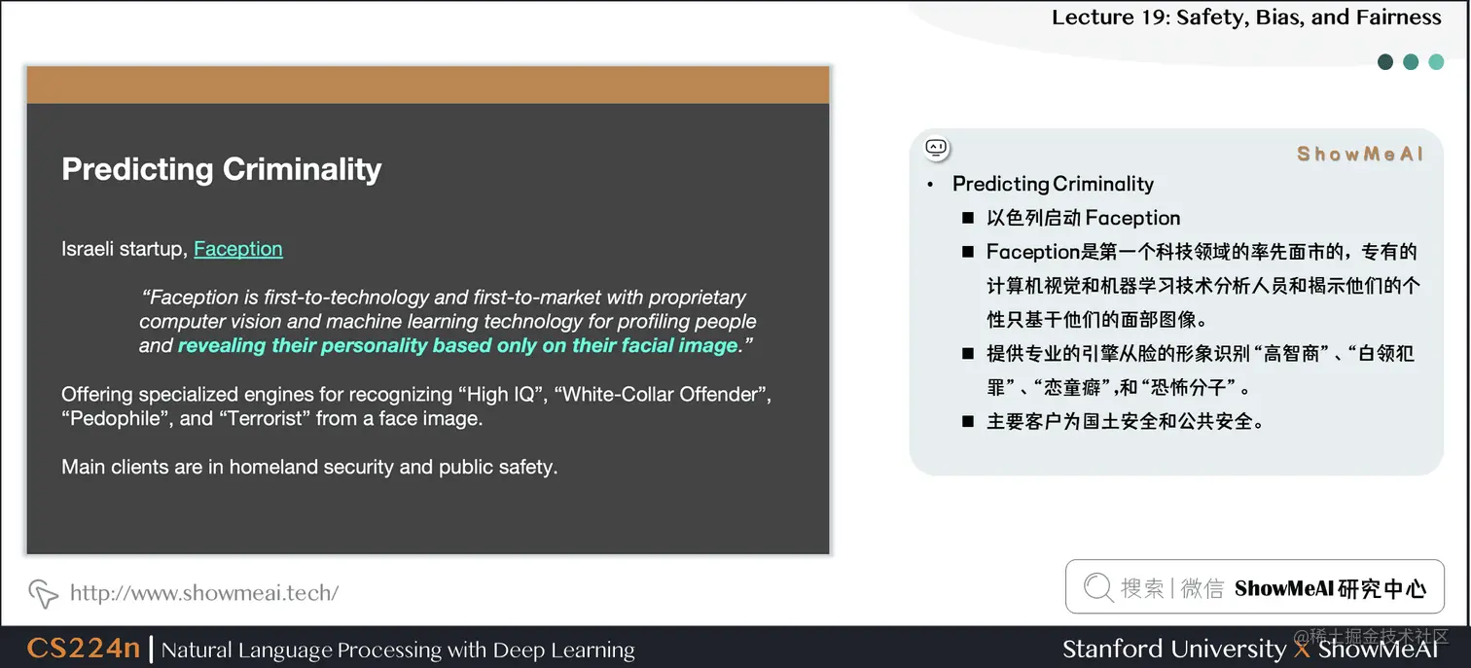The width and height of the screenshot is (1471, 668).
Task: Click the light green dot below lecture title
Action: tap(1436, 62)
